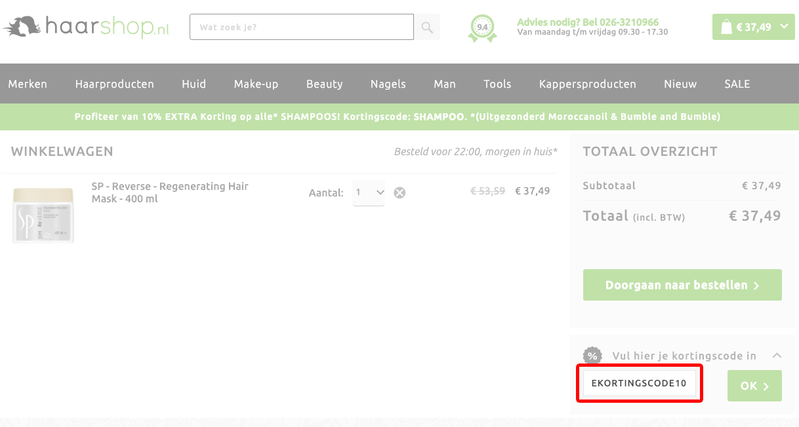Open the Haarproducten menu
The width and height of the screenshot is (799, 427).
pos(115,84)
